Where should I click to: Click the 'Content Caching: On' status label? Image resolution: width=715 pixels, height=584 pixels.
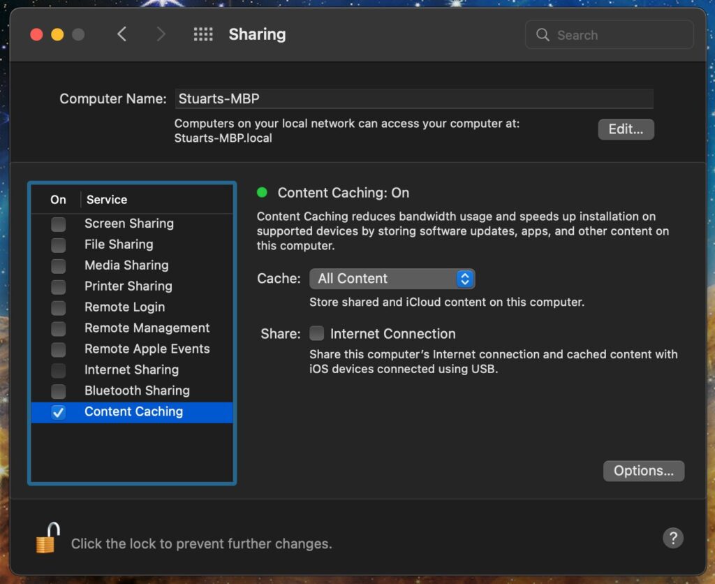click(x=344, y=193)
